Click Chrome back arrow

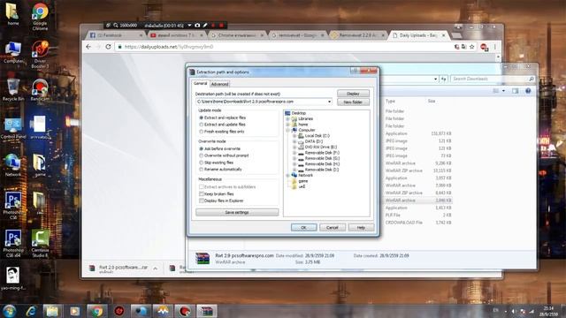pyautogui.click(x=88, y=47)
